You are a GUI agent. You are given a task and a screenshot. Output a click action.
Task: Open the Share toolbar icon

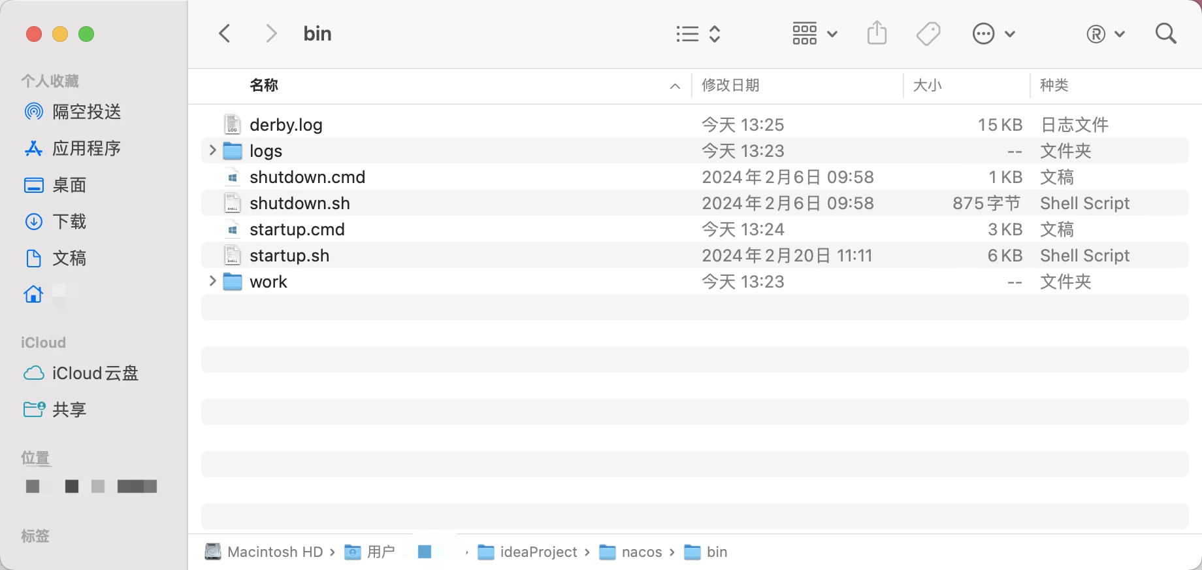(x=877, y=33)
